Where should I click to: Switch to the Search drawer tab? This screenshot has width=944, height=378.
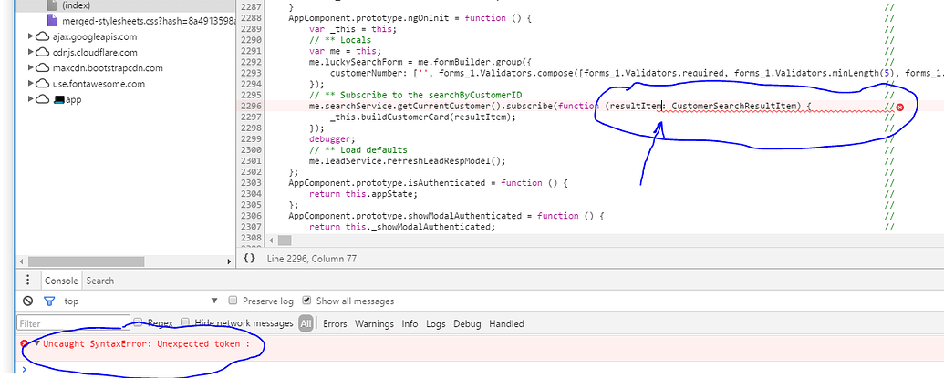coord(100,281)
